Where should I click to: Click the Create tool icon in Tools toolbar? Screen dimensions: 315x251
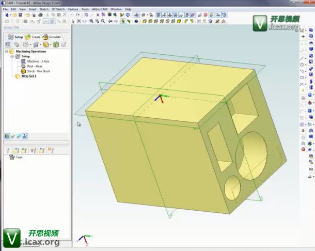[x=8, y=150]
